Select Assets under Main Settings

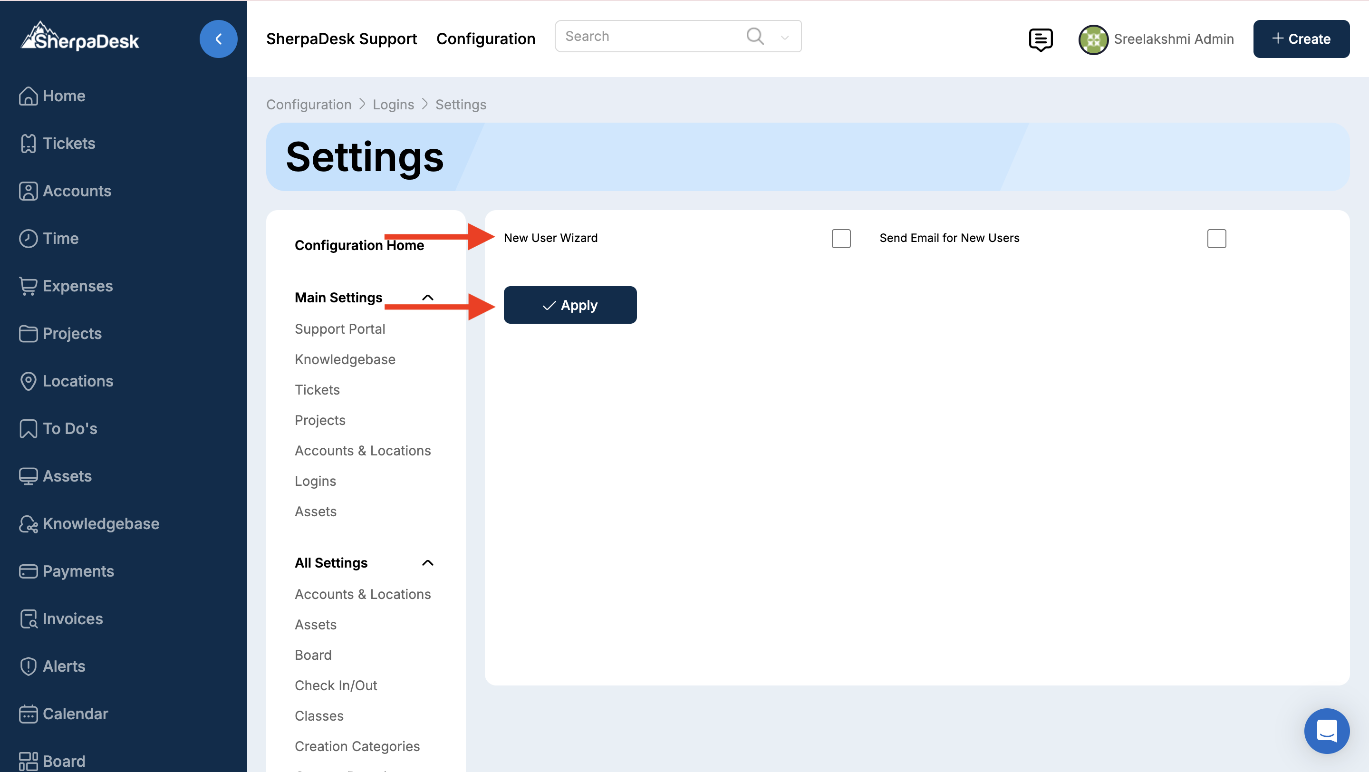(x=316, y=511)
